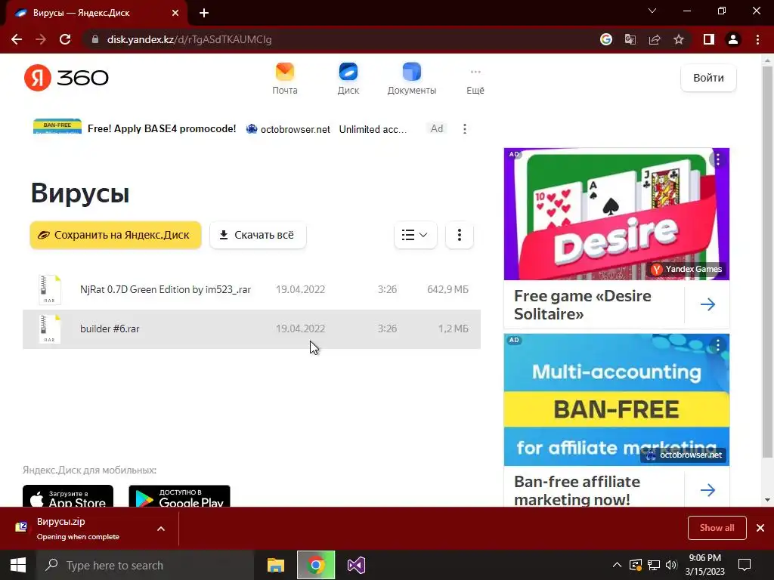The width and height of the screenshot is (774, 580).
Task: Bookmark page with star icon
Action: click(679, 39)
